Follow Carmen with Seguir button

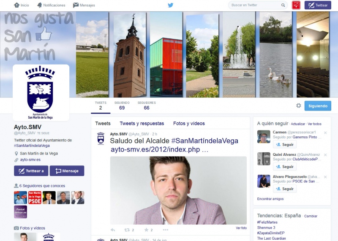click(x=285, y=144)
